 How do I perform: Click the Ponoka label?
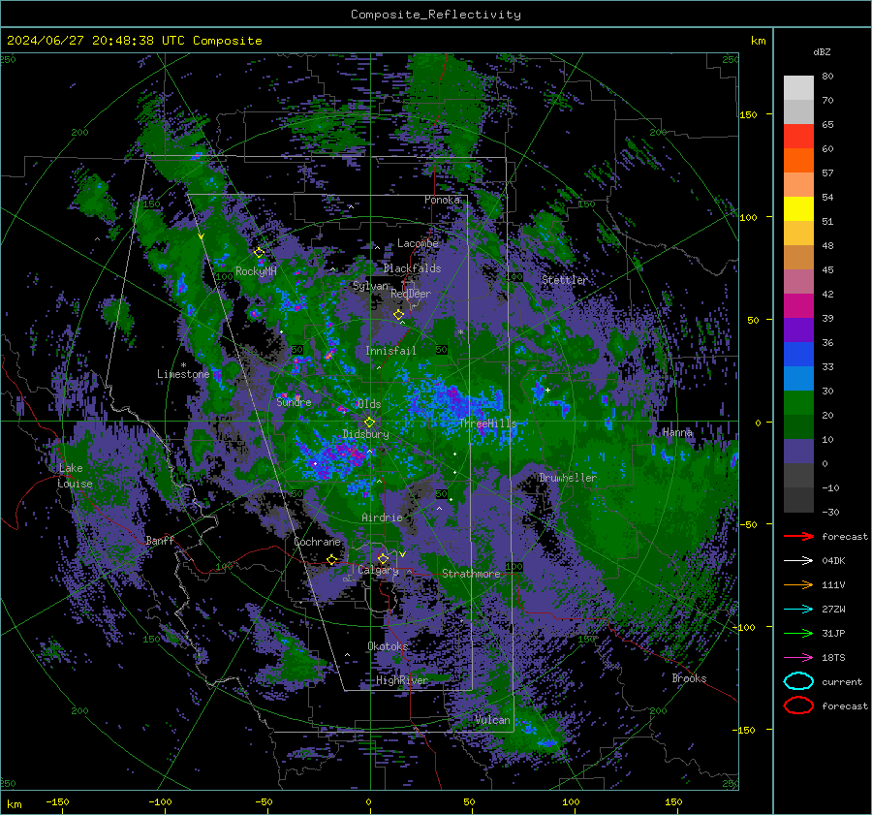(442, 200)
